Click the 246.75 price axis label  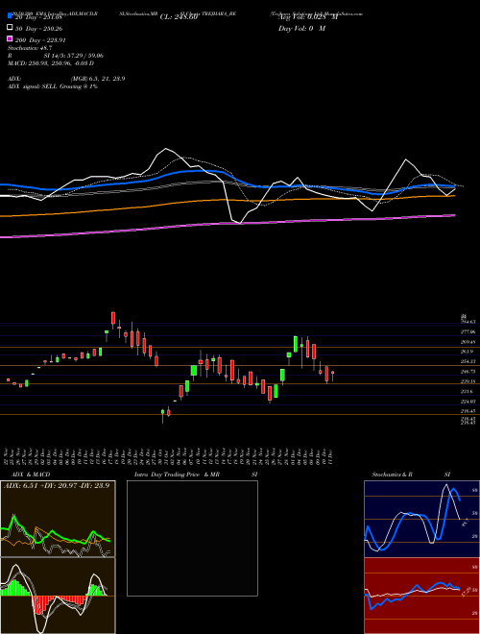pyautogui.click(x=468, y=371)
